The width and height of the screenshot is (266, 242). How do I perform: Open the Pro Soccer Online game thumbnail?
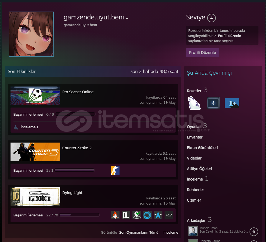35,96
